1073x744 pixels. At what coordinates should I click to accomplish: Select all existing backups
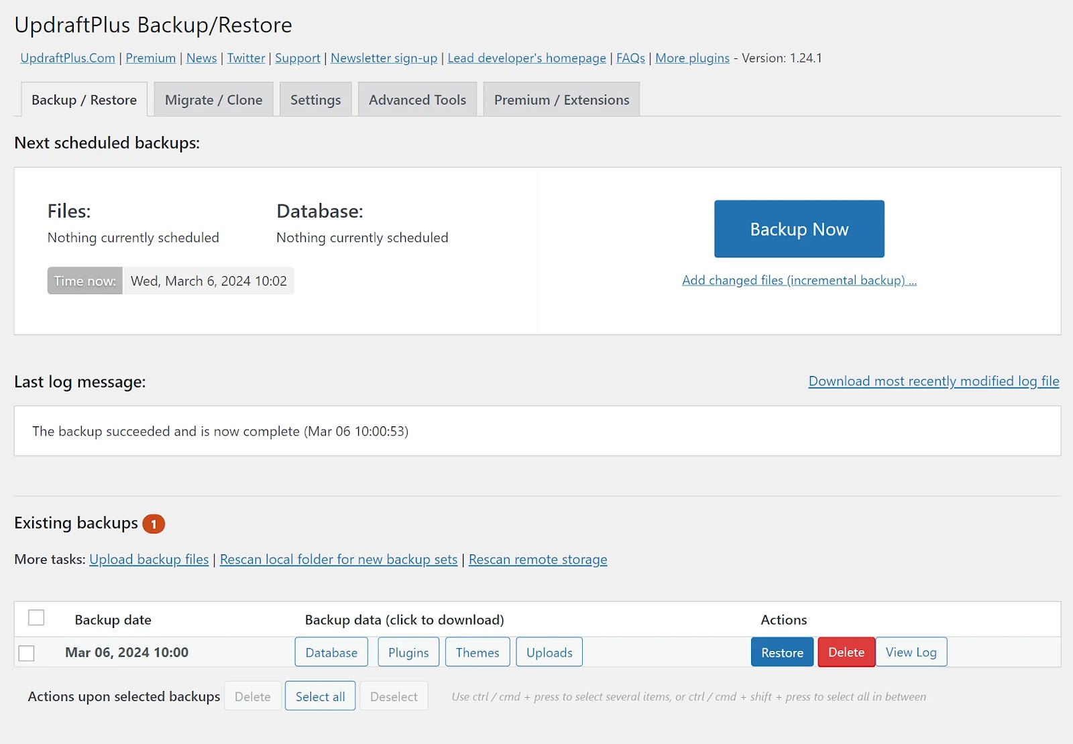320,696
